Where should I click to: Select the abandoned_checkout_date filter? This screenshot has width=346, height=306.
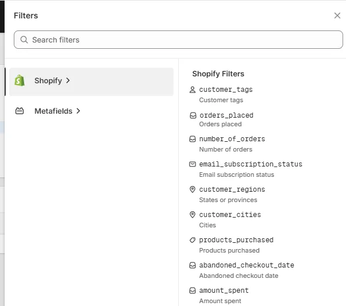(x=247, y=265)
